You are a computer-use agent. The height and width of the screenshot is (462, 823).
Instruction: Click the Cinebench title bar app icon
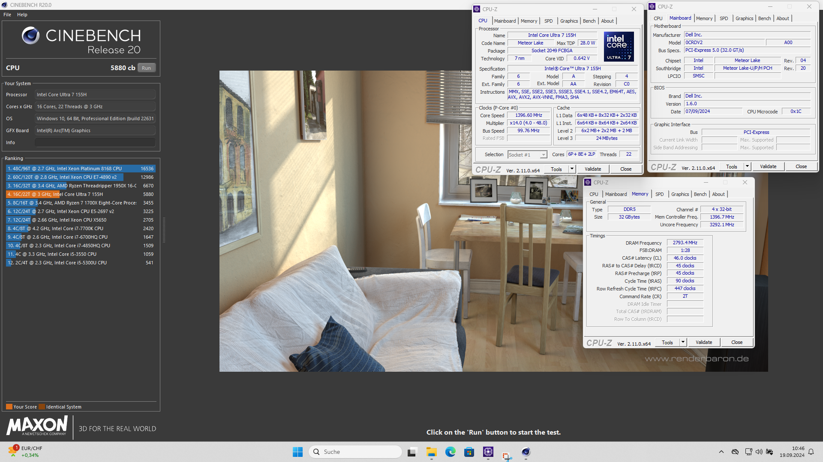click(4, 5)
